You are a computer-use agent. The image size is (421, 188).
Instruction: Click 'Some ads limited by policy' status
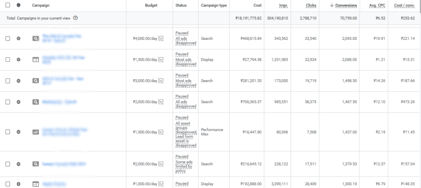coord(184,167)
